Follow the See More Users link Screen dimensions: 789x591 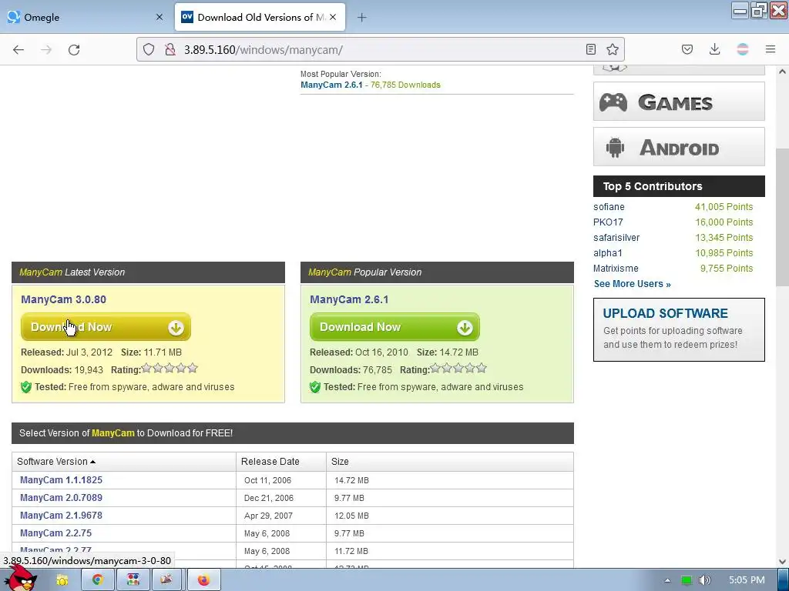click(x=632, y=284)
